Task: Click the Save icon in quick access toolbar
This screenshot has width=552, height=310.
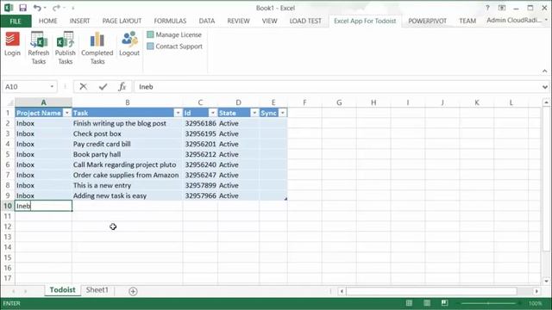Action: [23, 8]
